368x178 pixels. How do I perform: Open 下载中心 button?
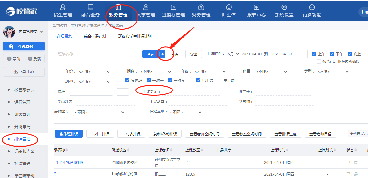click(24, 72)
